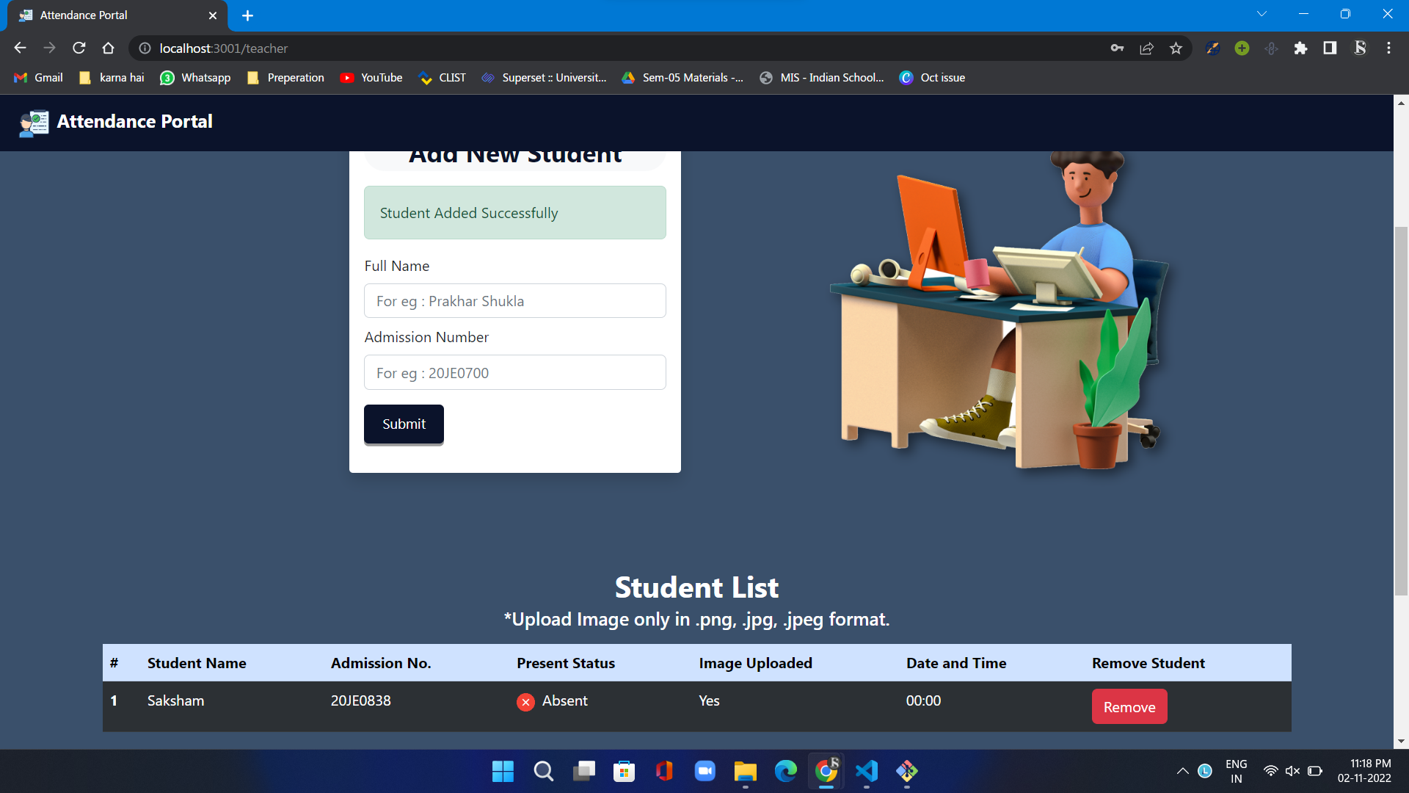1409x793 pixels.
Task: Show hidden system tray icons
Action: pyautogui.click(x=1182, y=771)
